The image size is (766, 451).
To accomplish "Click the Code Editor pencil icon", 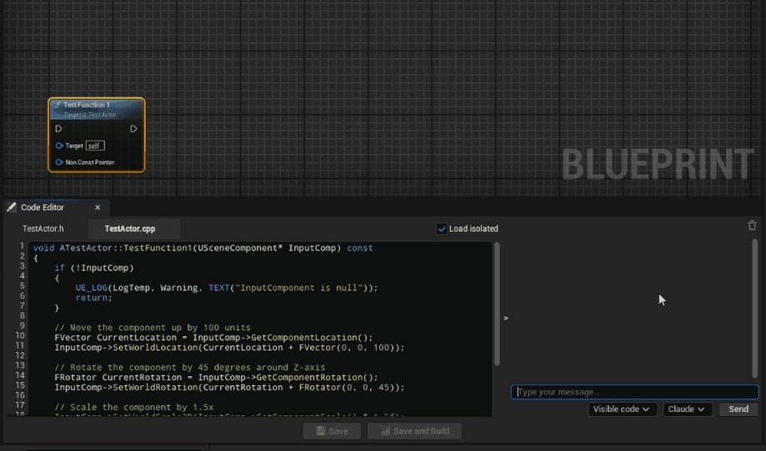I will (x=12, y=207).
